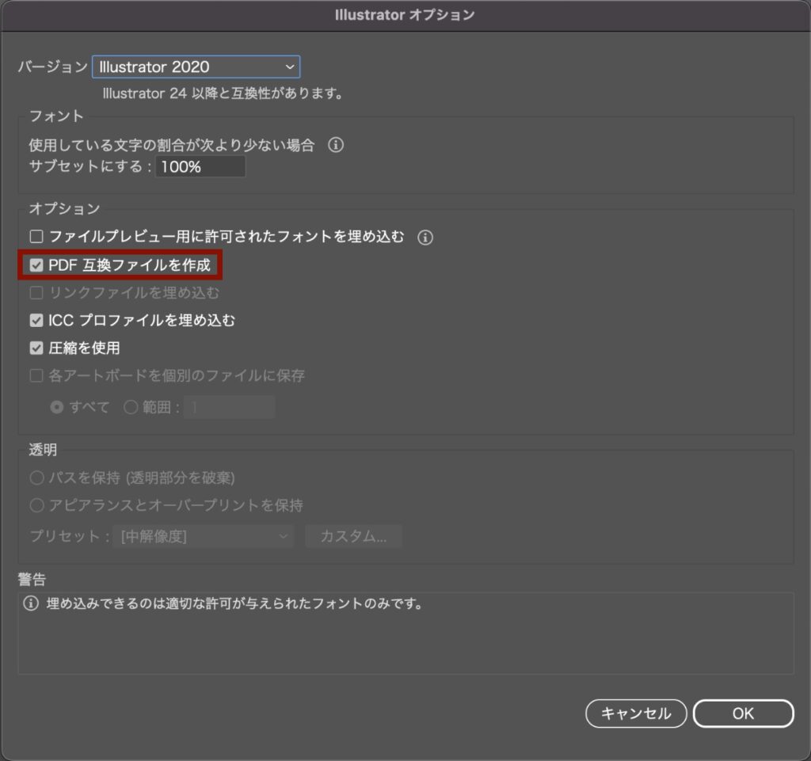Uncheck ICC プロファイルを埋め込む option
This screenshot has height=761, width=811.
[x=36, y=321]
